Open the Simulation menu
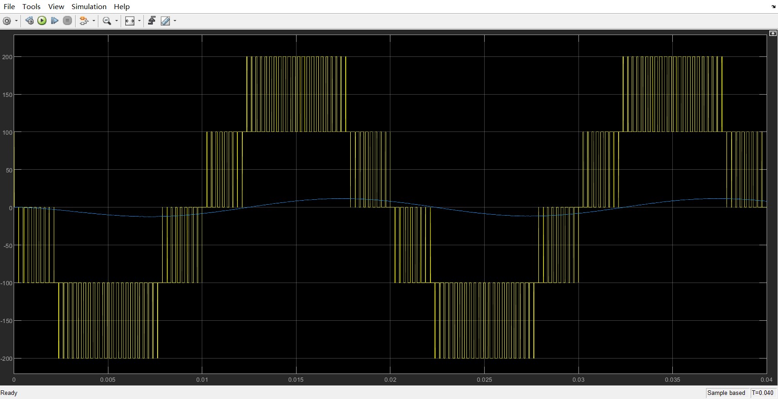Viewport: 778px width, 399px height. click(89, 6)
